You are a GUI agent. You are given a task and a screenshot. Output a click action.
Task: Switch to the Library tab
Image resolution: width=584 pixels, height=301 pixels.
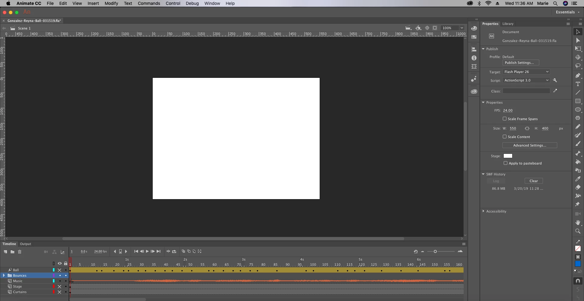508,24
